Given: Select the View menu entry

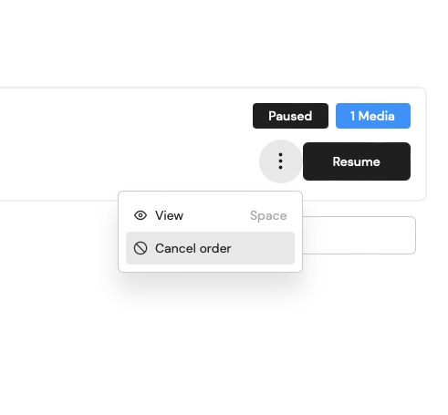Looking at the screenshot, I should 210,215.
